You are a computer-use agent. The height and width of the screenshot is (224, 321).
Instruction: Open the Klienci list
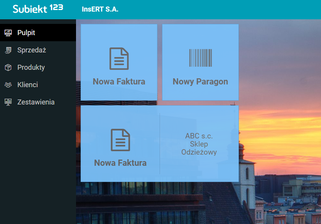[38, 85]
